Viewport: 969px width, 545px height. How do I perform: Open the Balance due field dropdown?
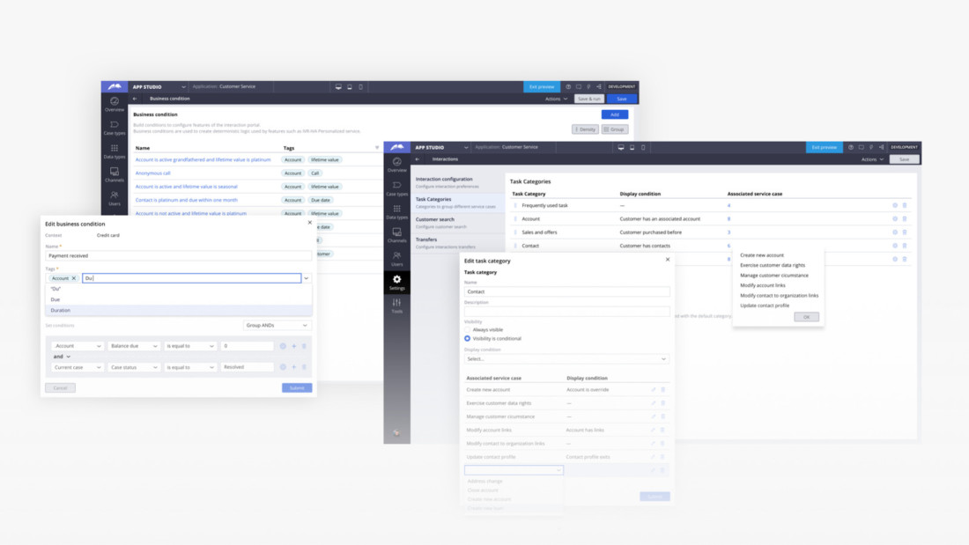tap(134, 346)
